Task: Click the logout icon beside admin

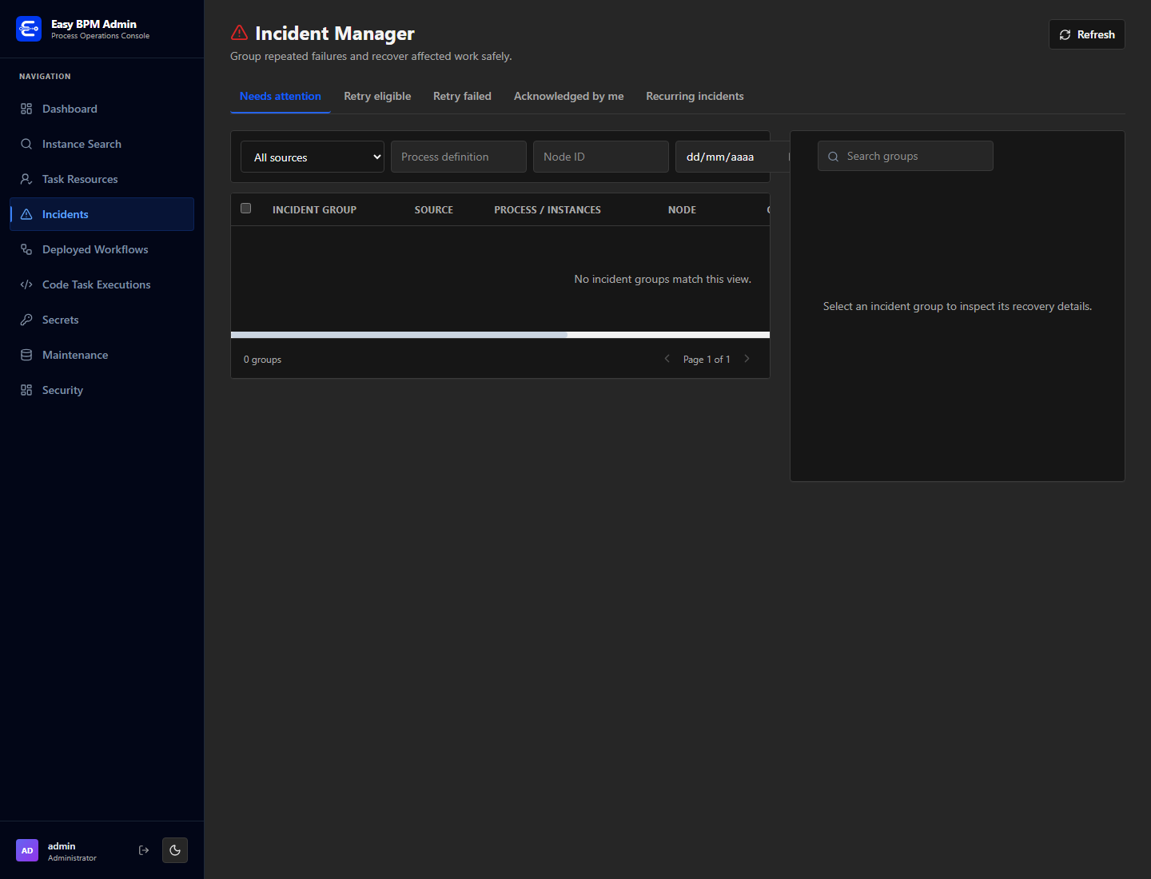Action: click(x=144, y=850)
